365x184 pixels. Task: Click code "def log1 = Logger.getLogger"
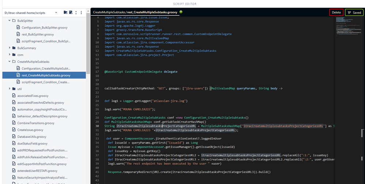(146, 101)
